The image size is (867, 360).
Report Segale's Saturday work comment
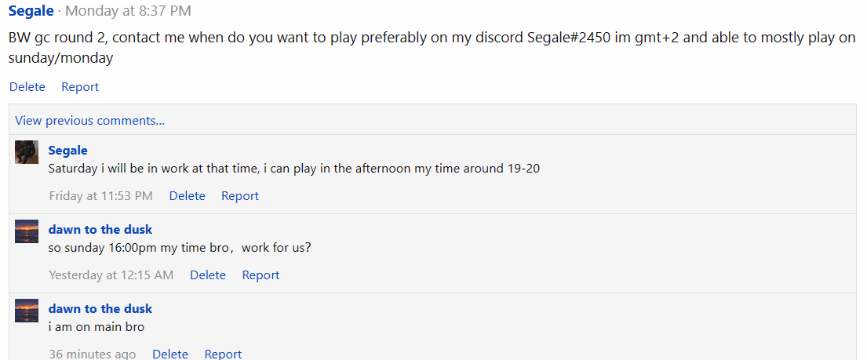(239, 196)
